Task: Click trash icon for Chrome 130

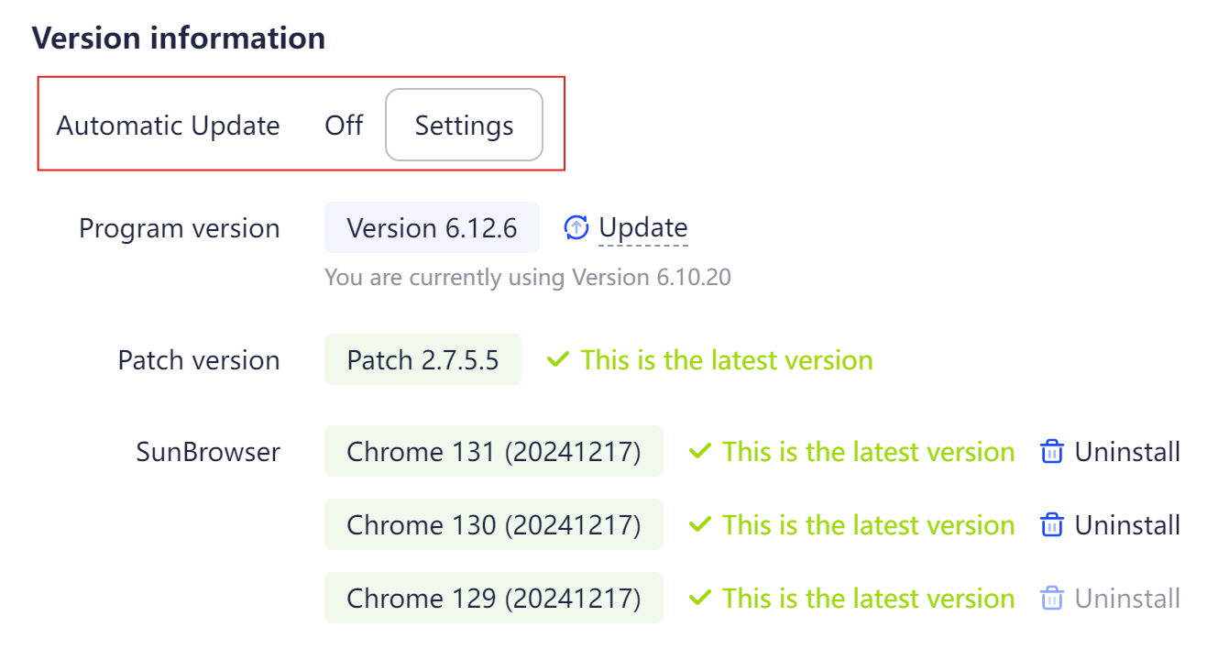Action: tap(1052, 525)
